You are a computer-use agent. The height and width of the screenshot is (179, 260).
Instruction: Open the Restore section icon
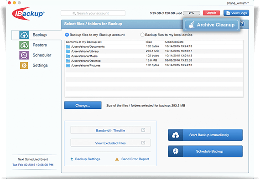(x=24, y=45)
